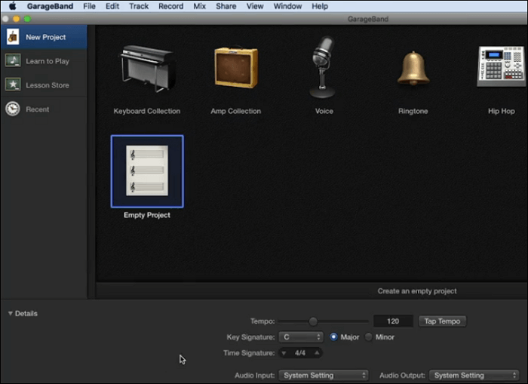Image resolution: width=528 pixels, height=384 pixels.
Task: Open the Edit menu
Action: tap(112, 6)
